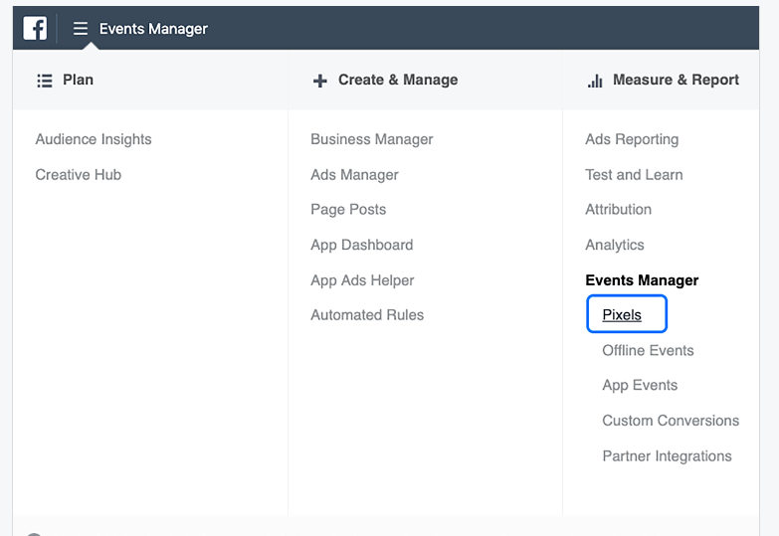
Task: Go to Creative Hub
Action: pos(79,175)
